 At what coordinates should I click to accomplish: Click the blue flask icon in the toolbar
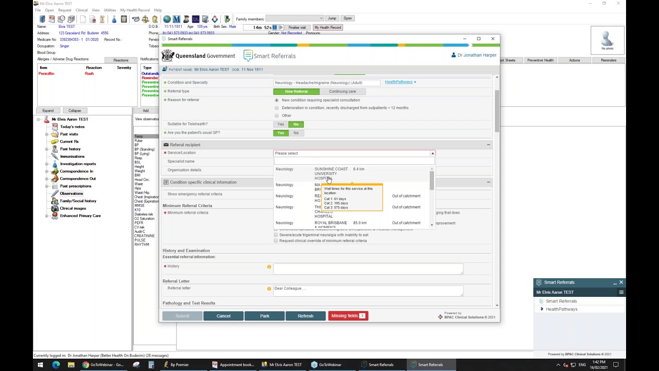click(x=114, y=19)
